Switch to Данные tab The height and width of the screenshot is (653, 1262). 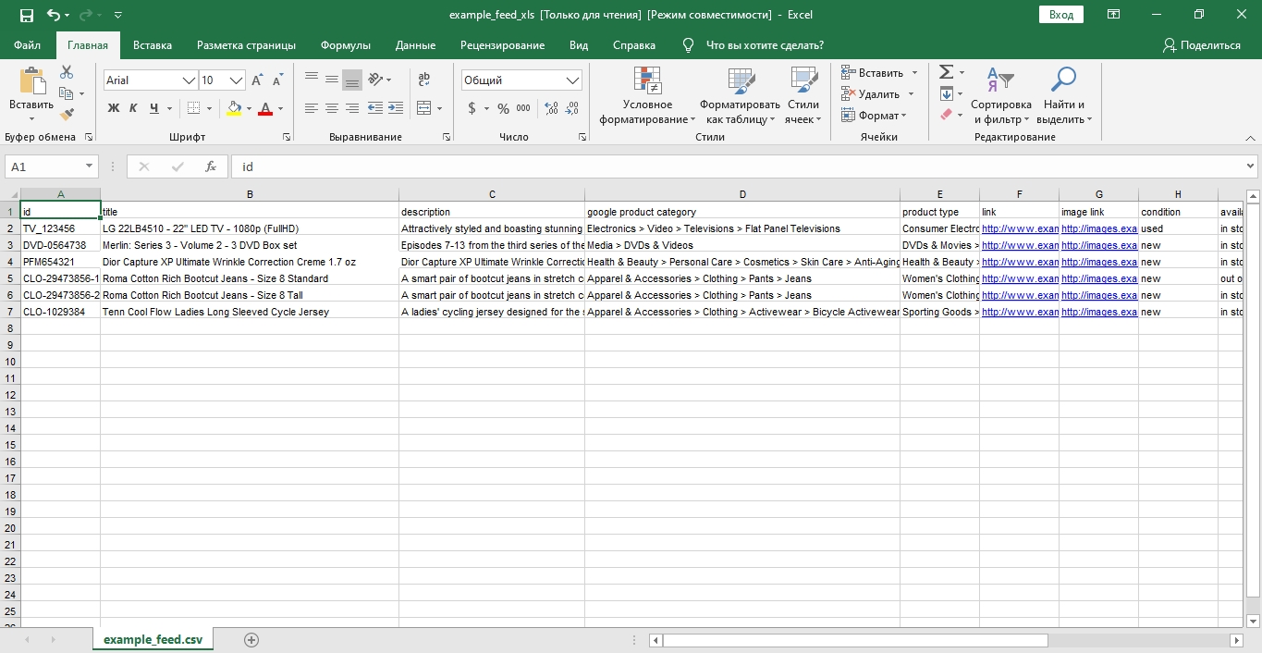point(415,45)
